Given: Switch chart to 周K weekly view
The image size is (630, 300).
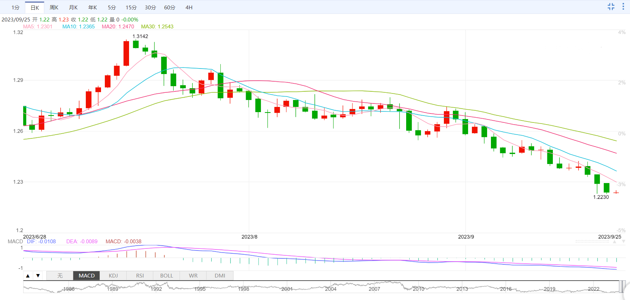Looking at the screenshot, I should tap(54, 7).
